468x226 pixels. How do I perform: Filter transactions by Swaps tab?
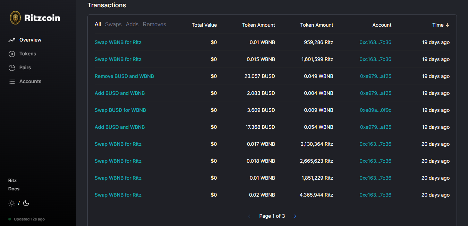click(113, 25)
